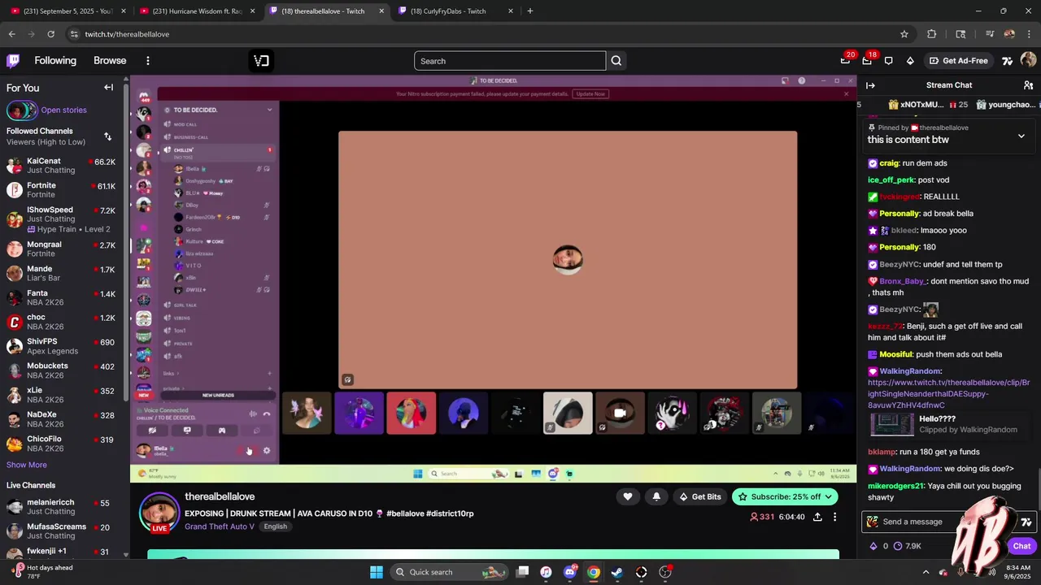This screenshot has width=1041, height=585.
Task: Click the 7TV icon in top navigation
Action: pos(1008,61)
